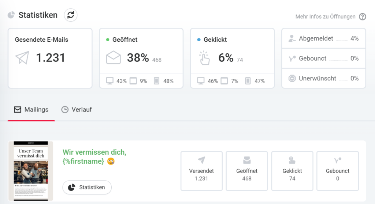Click the help question mark icon

click(x=362, y=16)
